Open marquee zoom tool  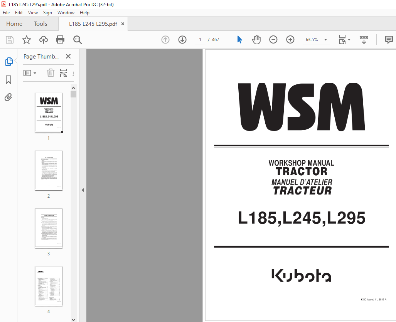(x=77, y=40)
